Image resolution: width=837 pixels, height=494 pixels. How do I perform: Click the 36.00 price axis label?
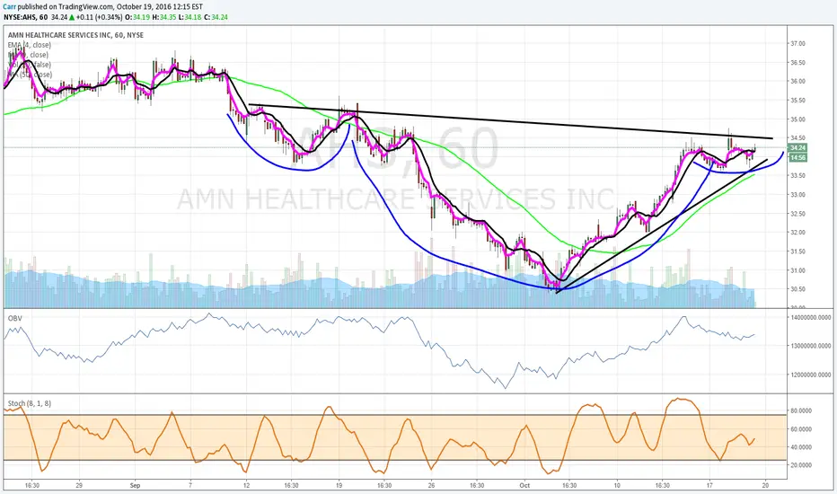tap(797, 81)
